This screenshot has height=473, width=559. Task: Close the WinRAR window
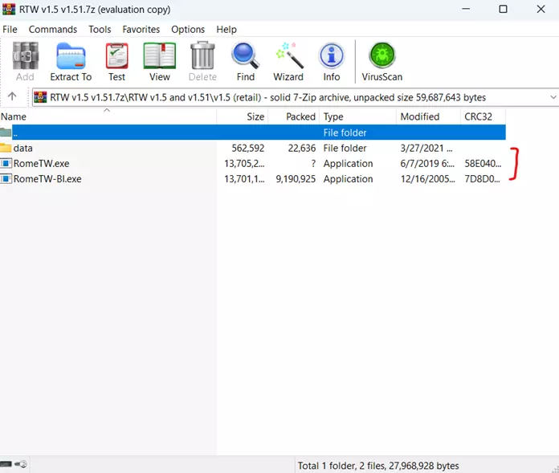[541, 9]
